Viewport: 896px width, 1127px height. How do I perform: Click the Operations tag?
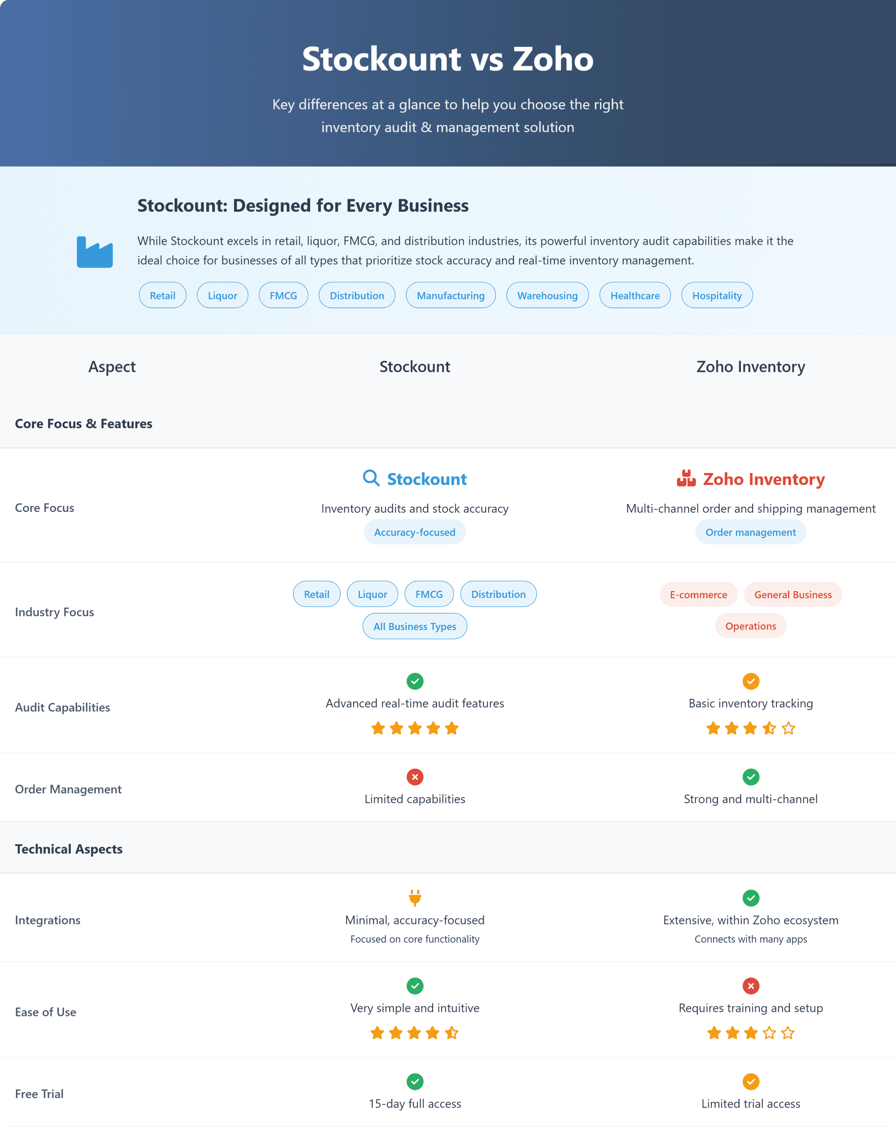tap(751, 626)
